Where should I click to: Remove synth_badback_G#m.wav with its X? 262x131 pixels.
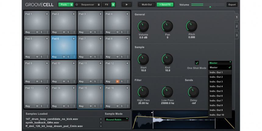click(101, 123)
